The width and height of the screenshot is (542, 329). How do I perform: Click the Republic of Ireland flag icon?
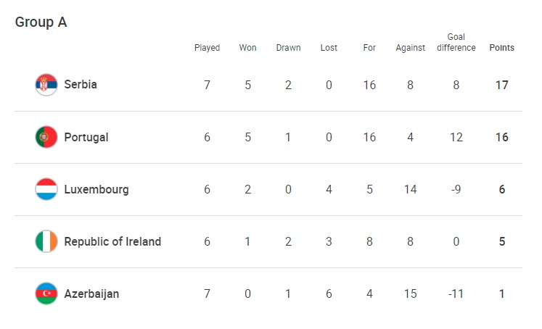click(46, 241)
